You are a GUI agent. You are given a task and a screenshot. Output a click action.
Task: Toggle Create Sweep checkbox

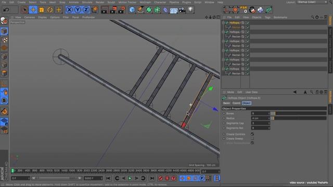coord(252,139)
